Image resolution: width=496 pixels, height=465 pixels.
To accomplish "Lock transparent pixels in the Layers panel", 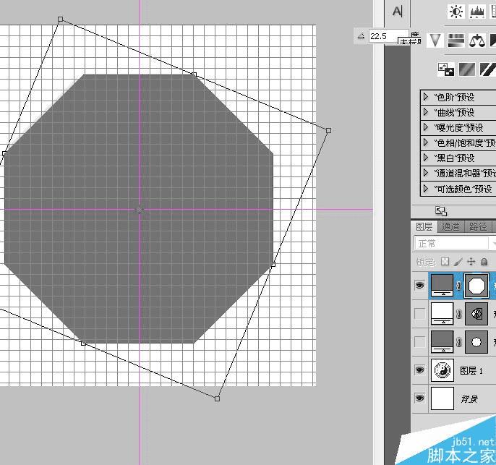I will [x=445, y=262].
